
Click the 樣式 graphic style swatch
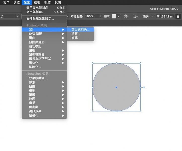coord(114,16)
